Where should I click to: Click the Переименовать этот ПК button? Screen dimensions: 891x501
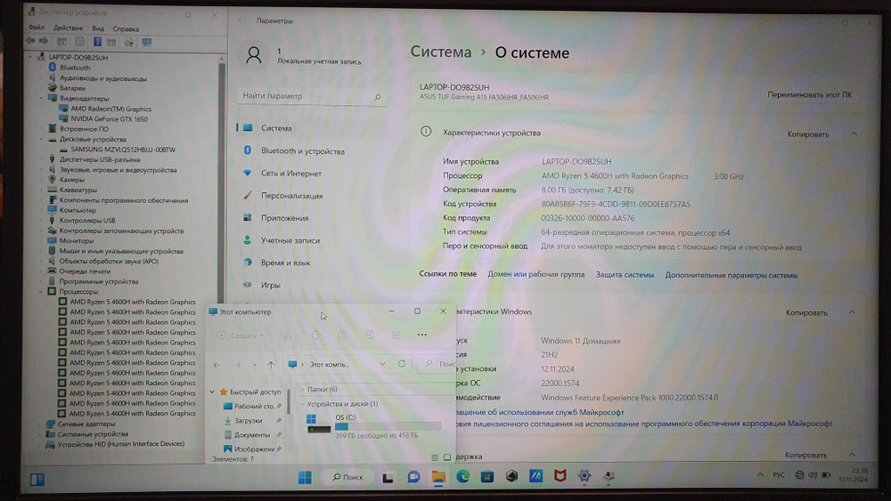809,94
